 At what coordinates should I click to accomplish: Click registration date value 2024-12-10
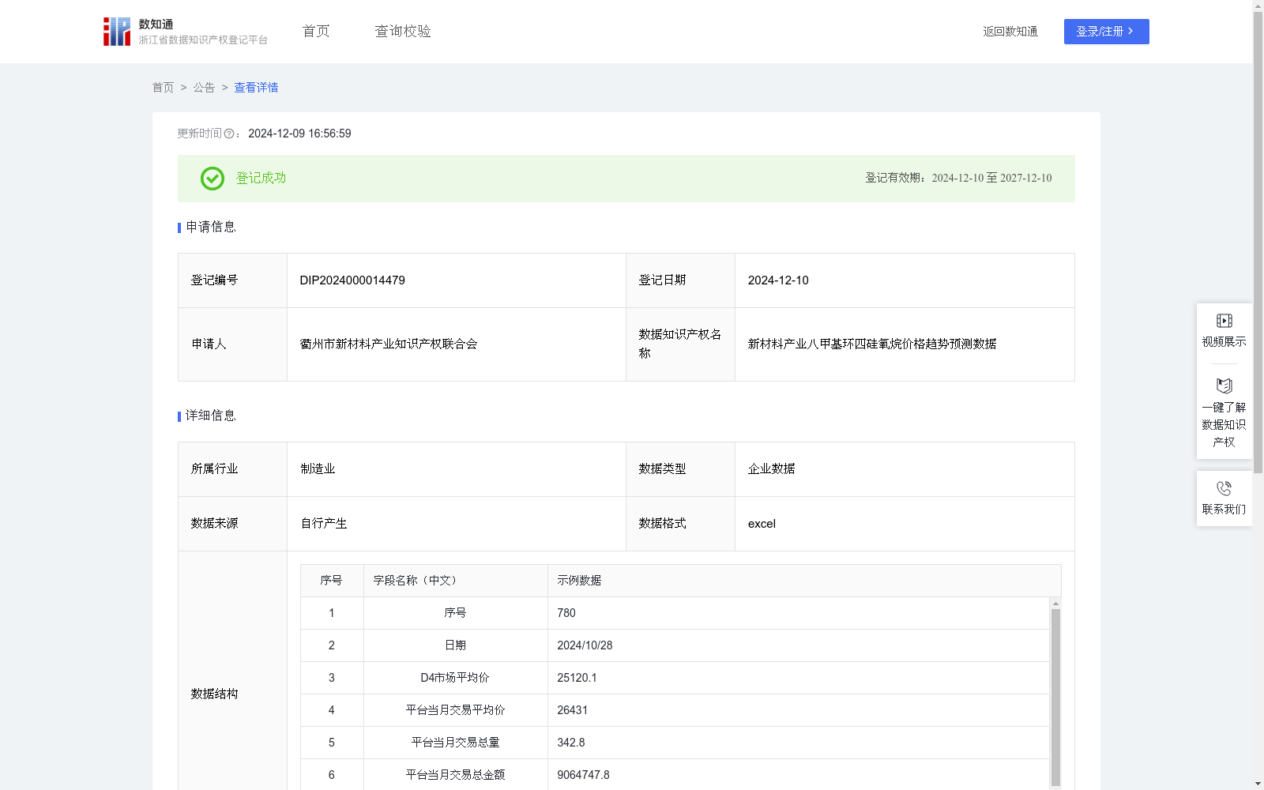point(778,280)
